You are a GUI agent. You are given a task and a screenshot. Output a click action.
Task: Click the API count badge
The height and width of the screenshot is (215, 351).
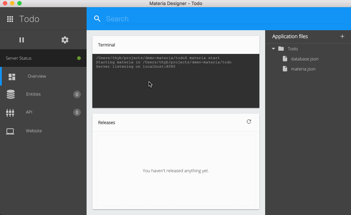pos(77,113)
